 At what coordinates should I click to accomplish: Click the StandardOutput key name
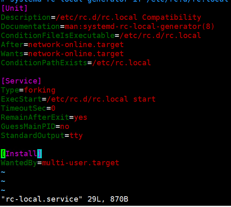coord(33,136)
